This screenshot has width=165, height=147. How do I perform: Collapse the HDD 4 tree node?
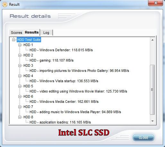(20, 76)
